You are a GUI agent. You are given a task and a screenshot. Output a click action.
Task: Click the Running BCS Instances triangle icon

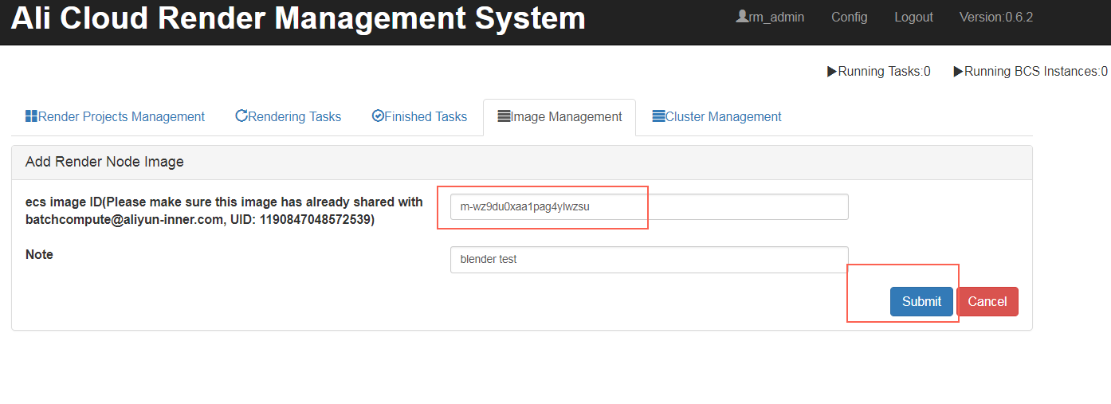click(958, 72)
